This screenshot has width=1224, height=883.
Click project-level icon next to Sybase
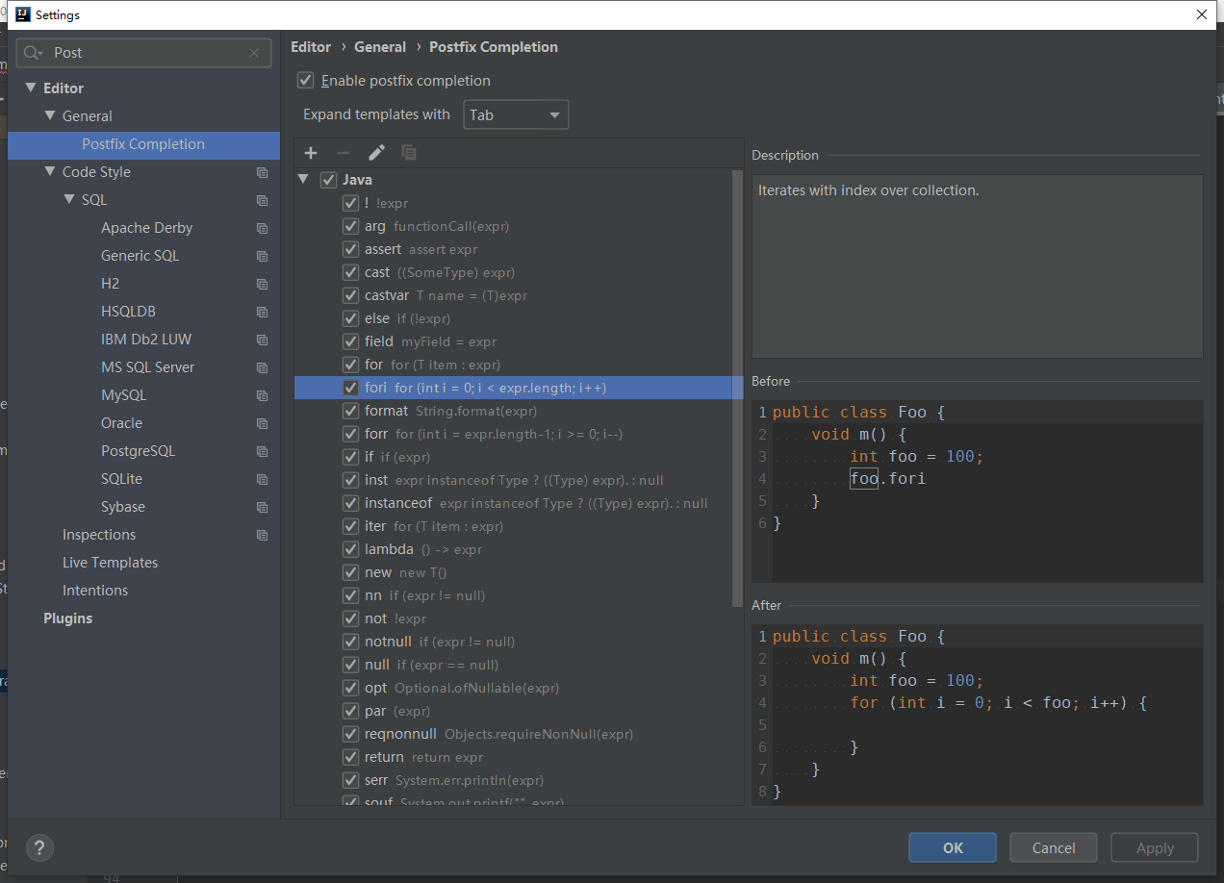click(x=262, y=507)
